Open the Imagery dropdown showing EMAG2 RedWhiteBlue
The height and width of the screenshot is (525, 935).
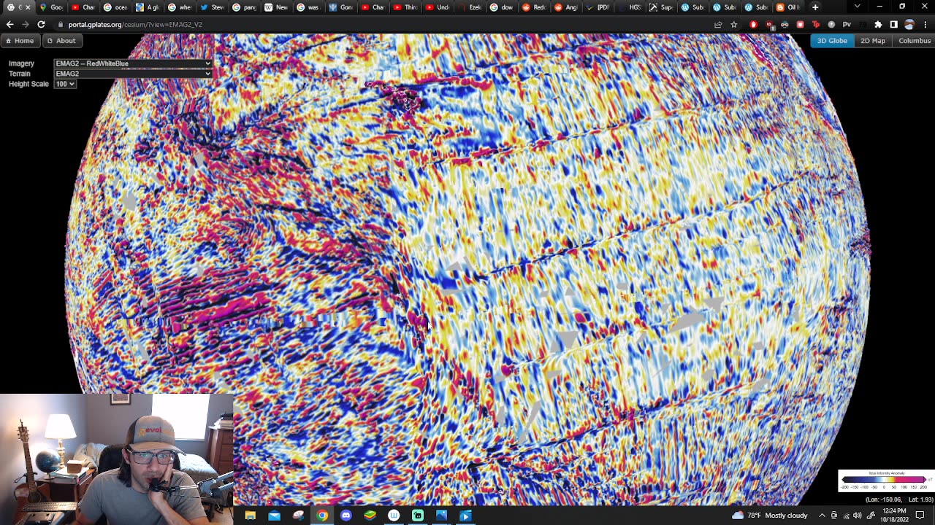tap(132, 63)
